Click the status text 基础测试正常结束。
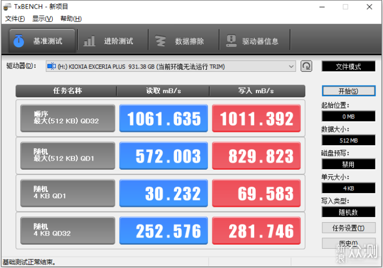Image resolution: width=383 pixels, height=268 pixels. 29,262
